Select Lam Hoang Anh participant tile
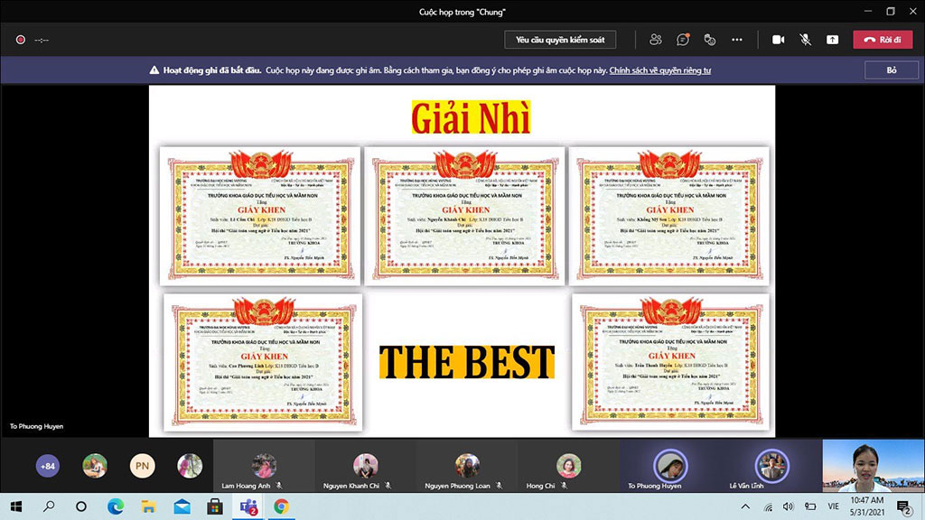925x520 pixels. 264,466
